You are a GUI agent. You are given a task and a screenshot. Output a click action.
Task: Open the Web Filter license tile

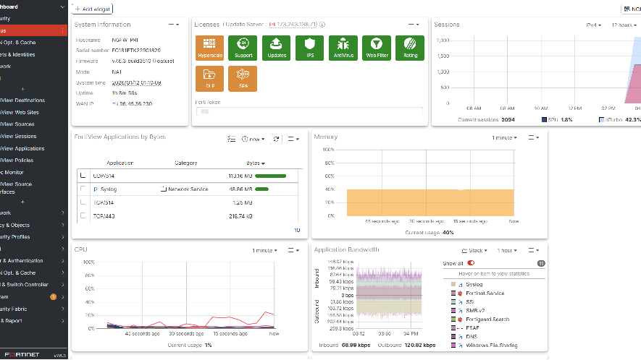(376, 48)
